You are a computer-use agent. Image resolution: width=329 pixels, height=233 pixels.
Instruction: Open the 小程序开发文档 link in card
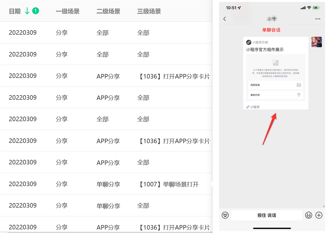click(281, 76)
